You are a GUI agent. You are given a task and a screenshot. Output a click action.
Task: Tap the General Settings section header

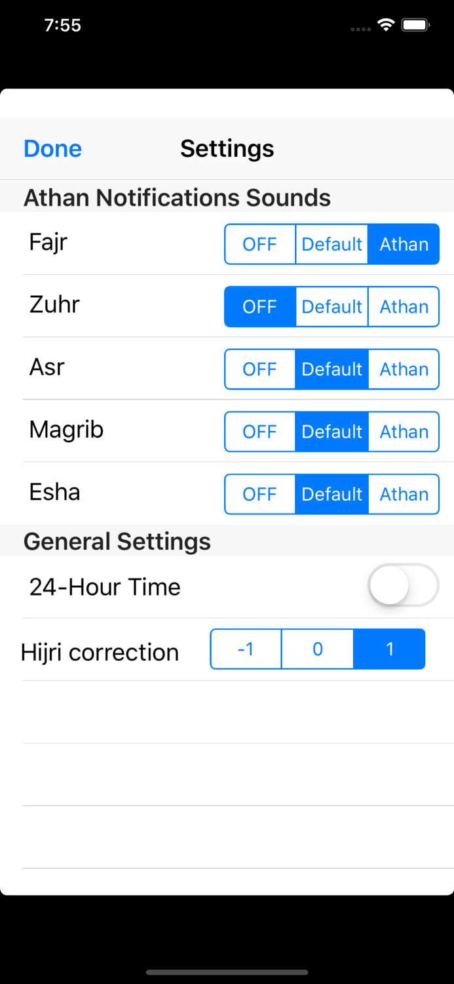[x=117, y=541]
